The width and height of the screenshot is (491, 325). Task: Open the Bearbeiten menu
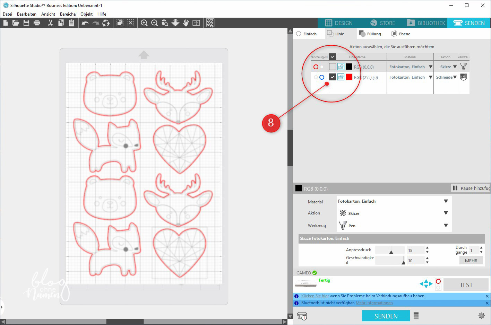pyautogui.click(x=27, y=14)
